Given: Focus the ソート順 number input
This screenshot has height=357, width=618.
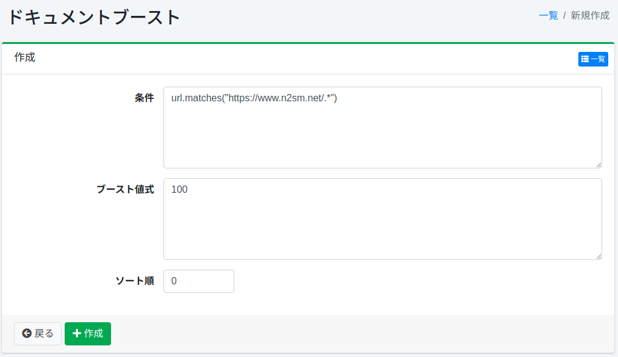Looking at the screenshot, I should 199,281.
